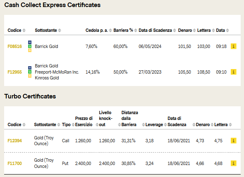This screenshot has width=244, height=177.
Task: Select Freeport-McMoRan Inc. underlying text
Action: click(x=57, y=72)
